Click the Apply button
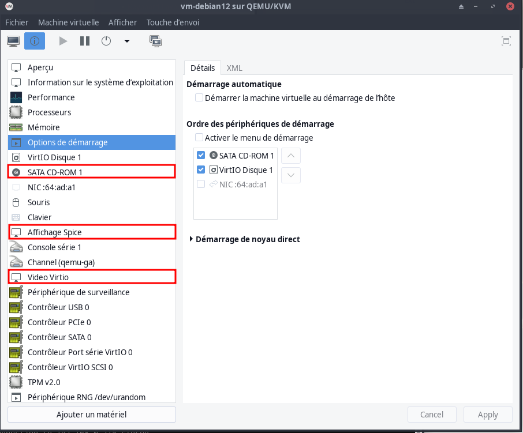 click(488, 415)
